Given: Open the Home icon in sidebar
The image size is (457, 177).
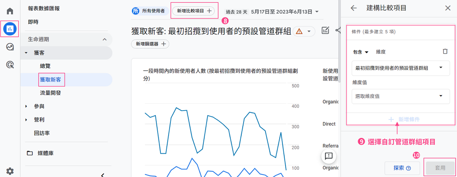Looking at the screenshot, I should coord(10,11).
